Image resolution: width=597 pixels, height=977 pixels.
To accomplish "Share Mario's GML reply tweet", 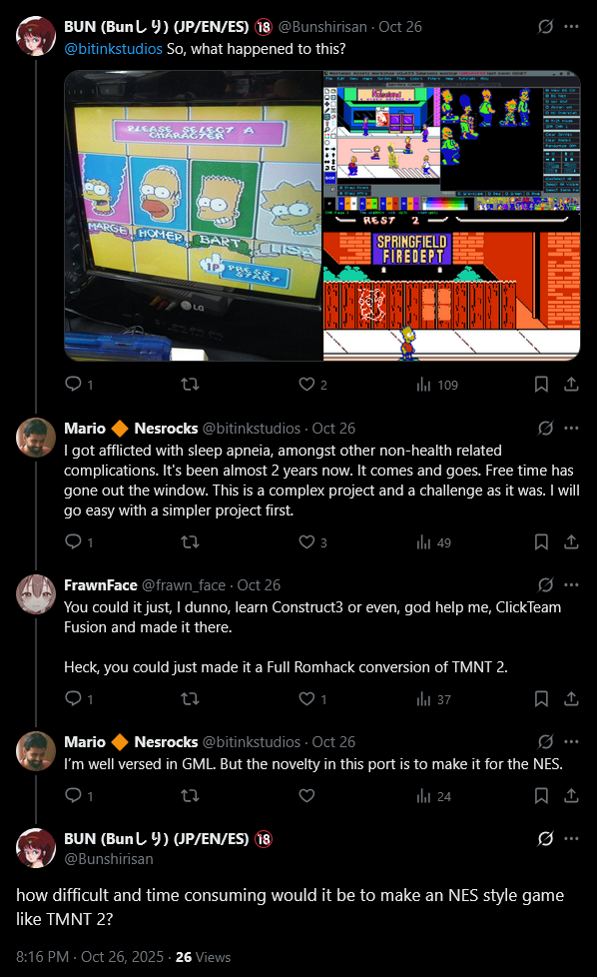I will [x=571, y=795].
